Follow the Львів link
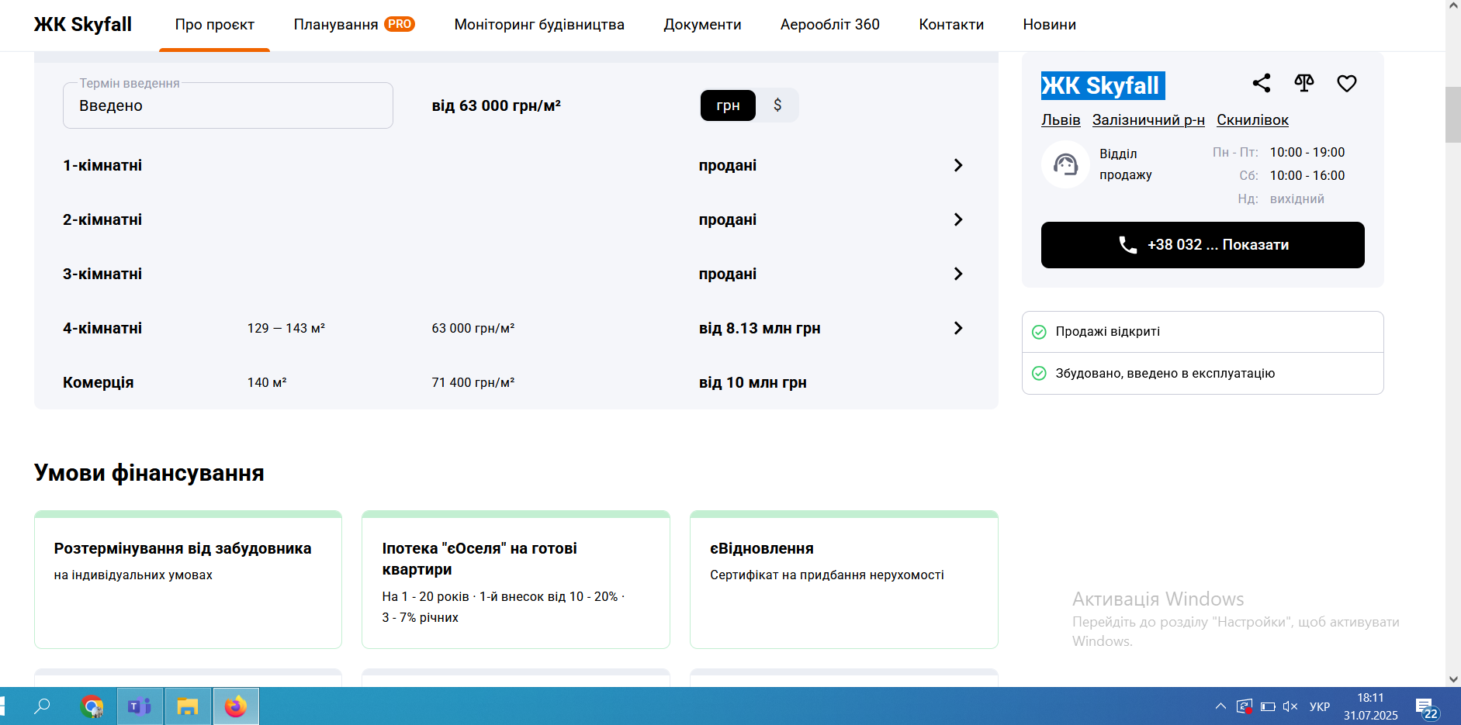The width and height of the screenshot is (1461, 725). coord(1061,120)
